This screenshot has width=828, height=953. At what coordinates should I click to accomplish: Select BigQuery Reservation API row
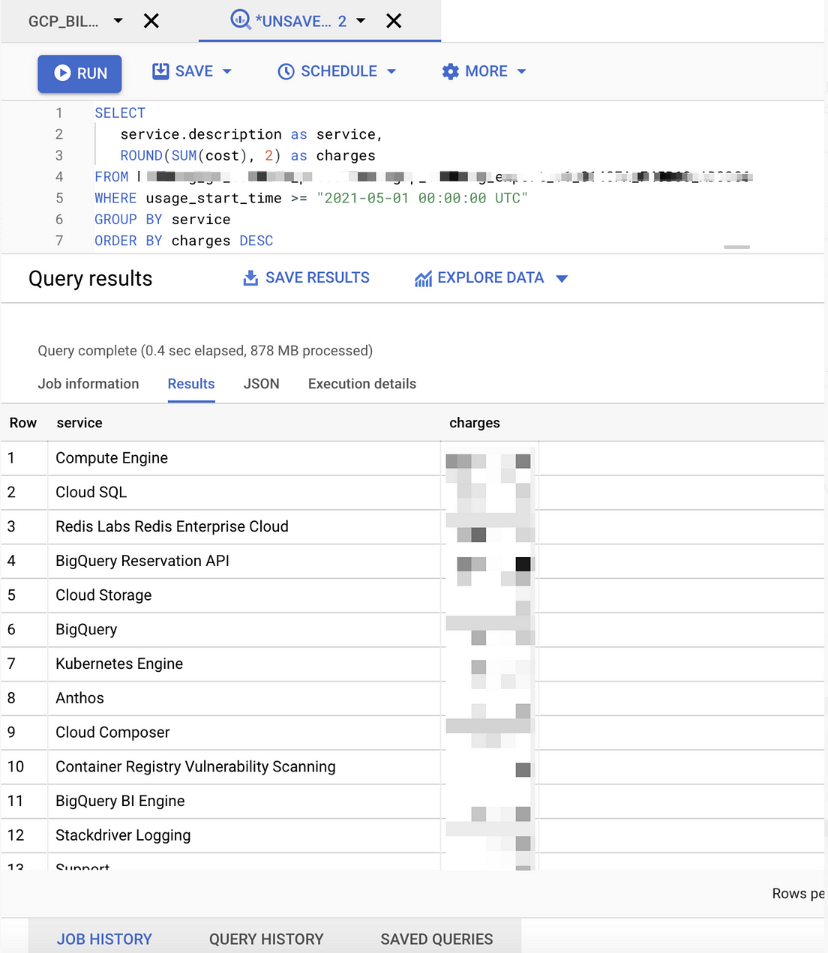coord(412,562)
